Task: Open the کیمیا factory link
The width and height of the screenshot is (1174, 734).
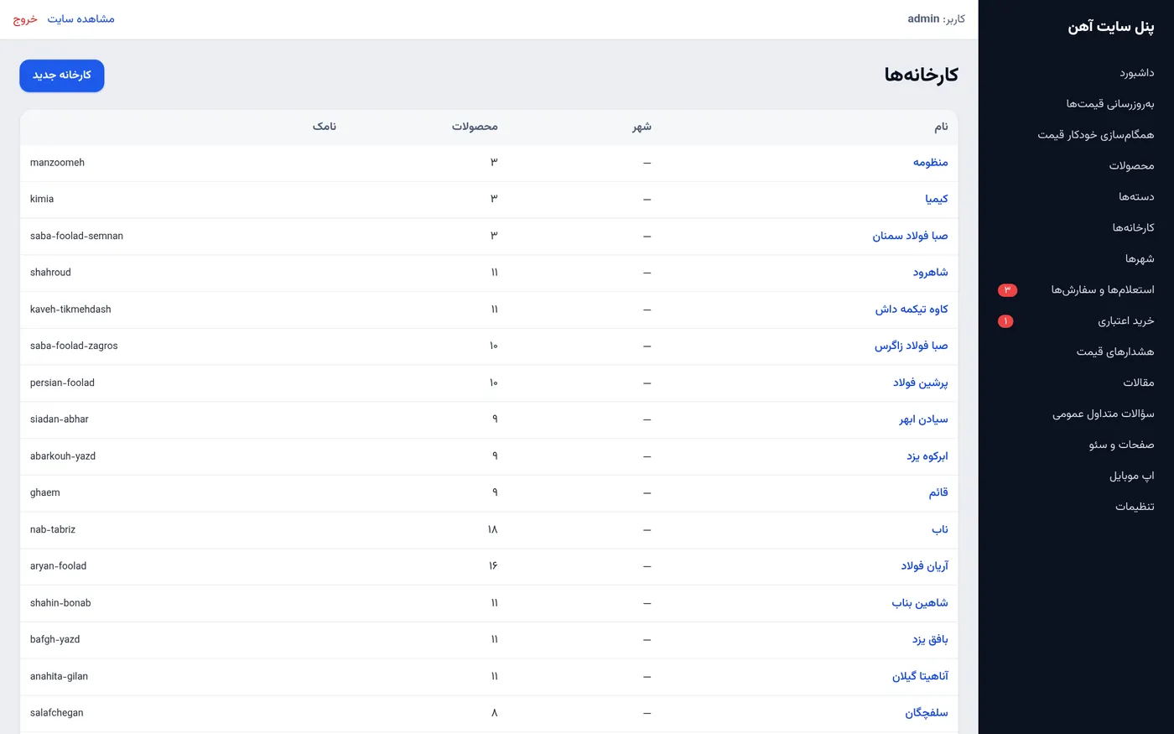Action: tap(937, 200)
